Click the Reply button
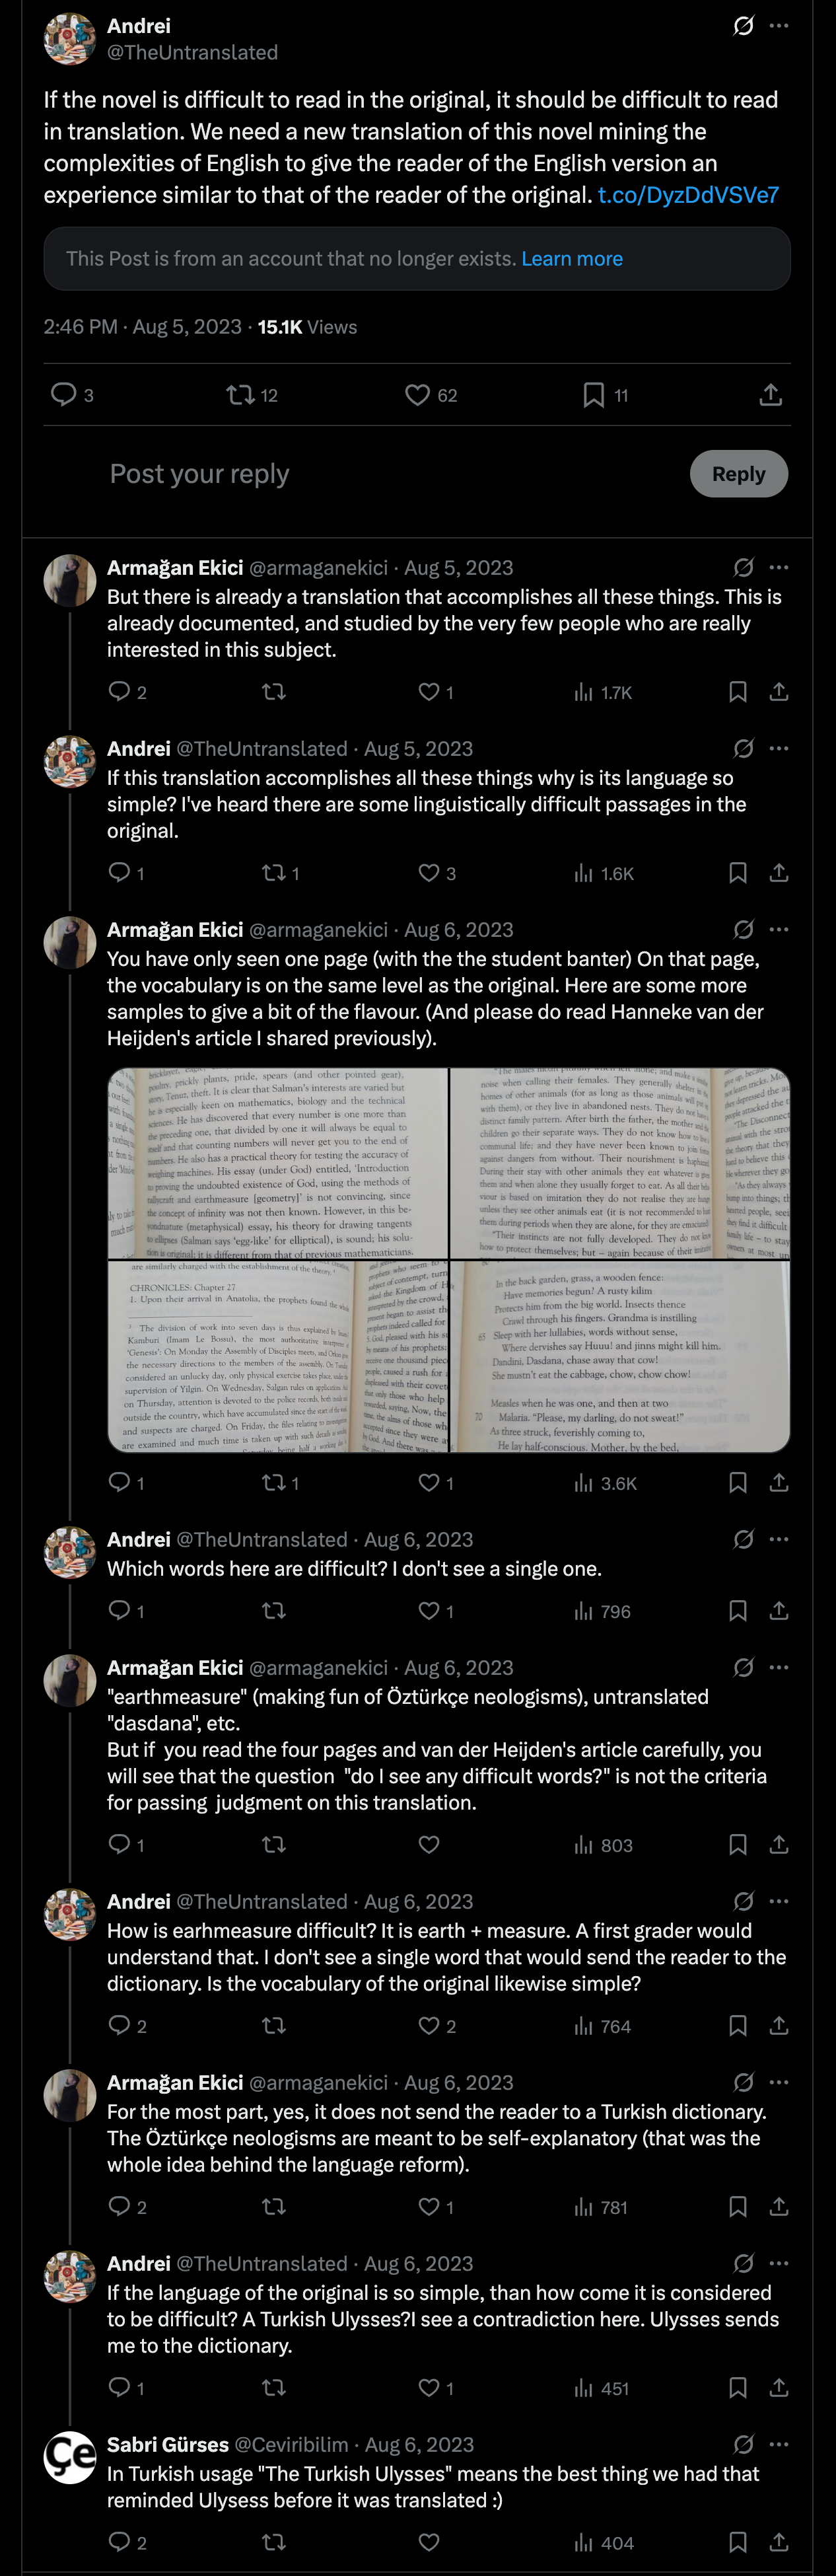This screenshot has width=836, height=2576. [x=739, y=474]
